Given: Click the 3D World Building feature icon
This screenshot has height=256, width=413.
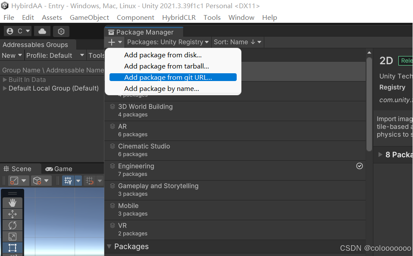Looking at the screenshot, I should (x=113, y=106).
